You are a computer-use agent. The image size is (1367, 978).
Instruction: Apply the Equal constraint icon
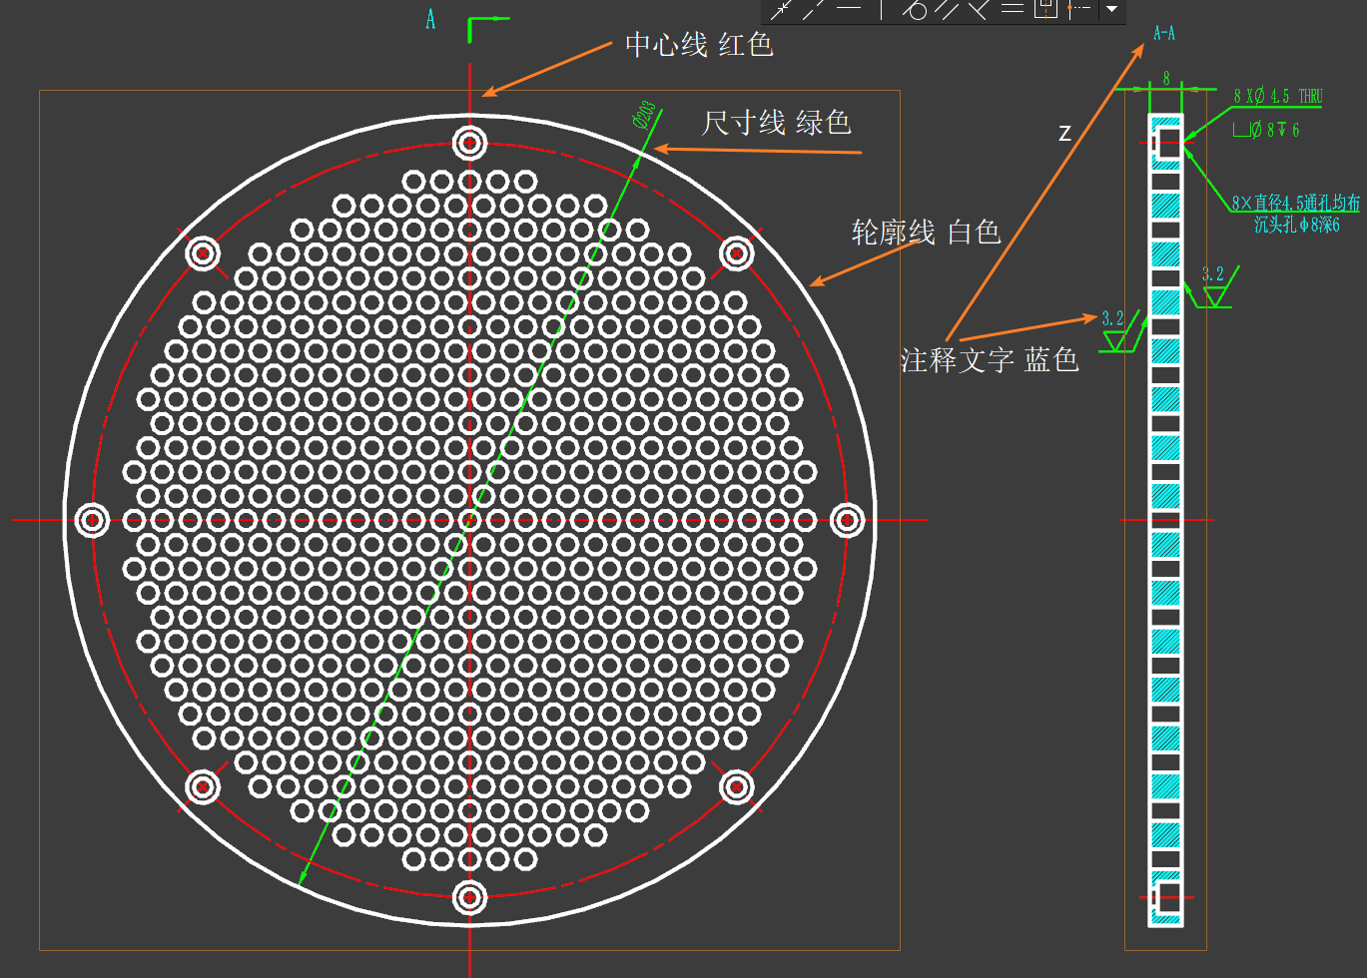[x=1013, y=9]
